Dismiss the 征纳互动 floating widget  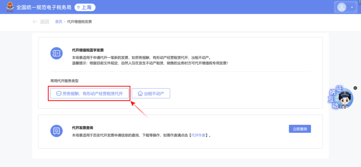pyautogui.click(x=355, y=88)
